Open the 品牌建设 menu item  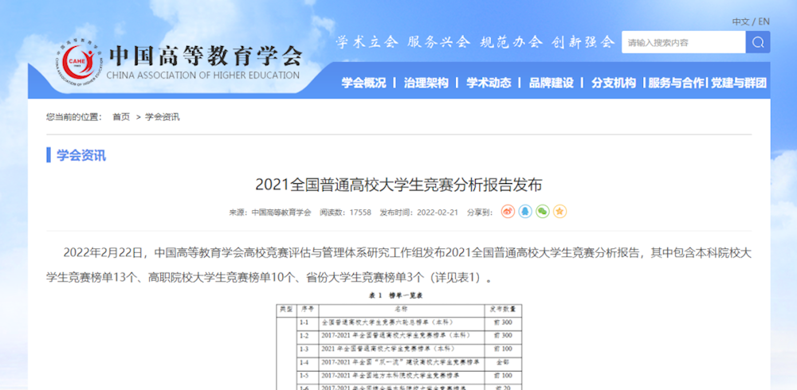(x=551, y=83)
